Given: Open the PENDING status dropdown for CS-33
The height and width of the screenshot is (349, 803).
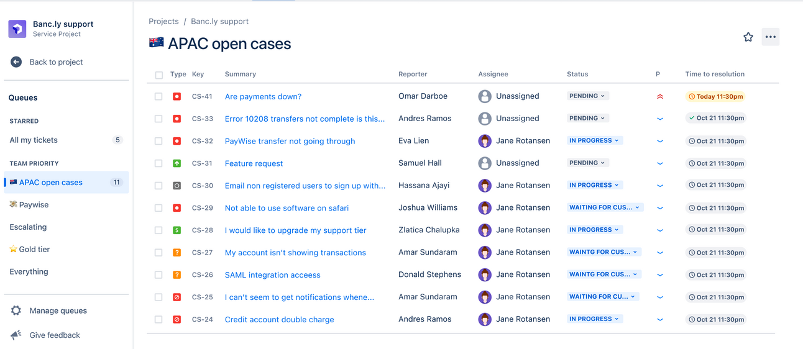Looking at the screenshot, I should [x=587, y=118].
